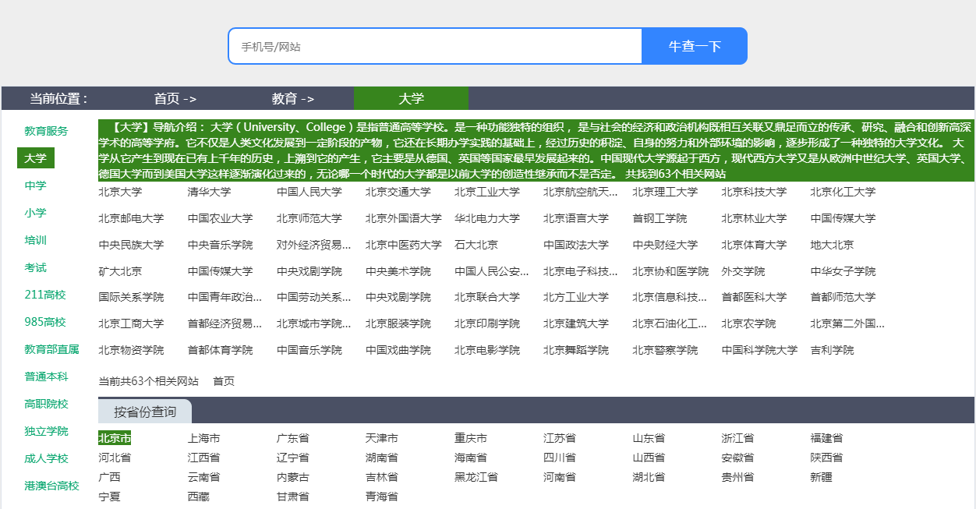Open 独立学院 category in sidebar
This screenshot has height=509, width=976.
pos(46,431)
